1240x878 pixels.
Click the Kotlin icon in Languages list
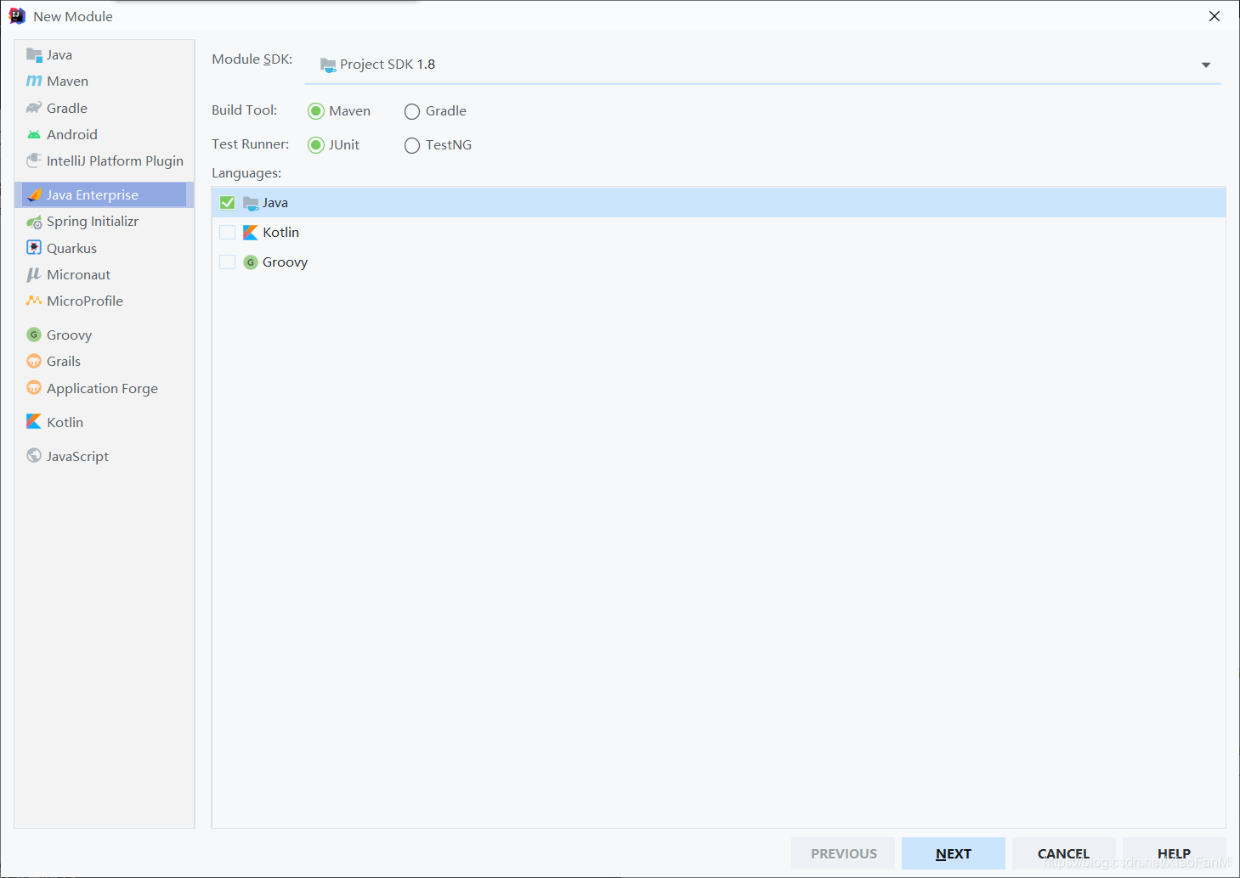[x=251, y=233]
